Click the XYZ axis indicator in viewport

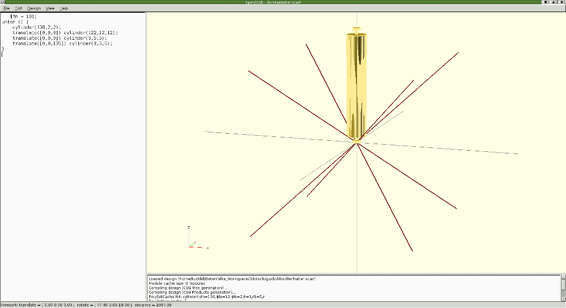tap(198, 238)
